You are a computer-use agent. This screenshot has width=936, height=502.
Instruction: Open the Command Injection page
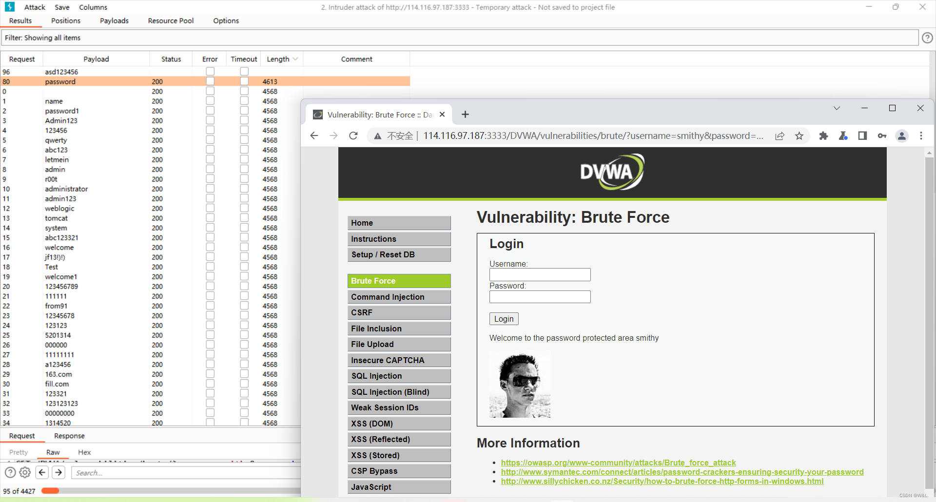click(x=399, y=297)
